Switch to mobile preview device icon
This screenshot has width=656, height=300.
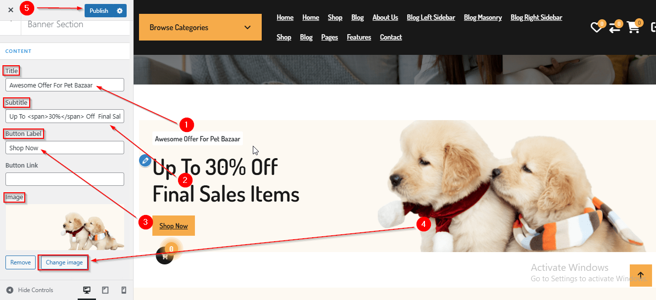[124, 290]
